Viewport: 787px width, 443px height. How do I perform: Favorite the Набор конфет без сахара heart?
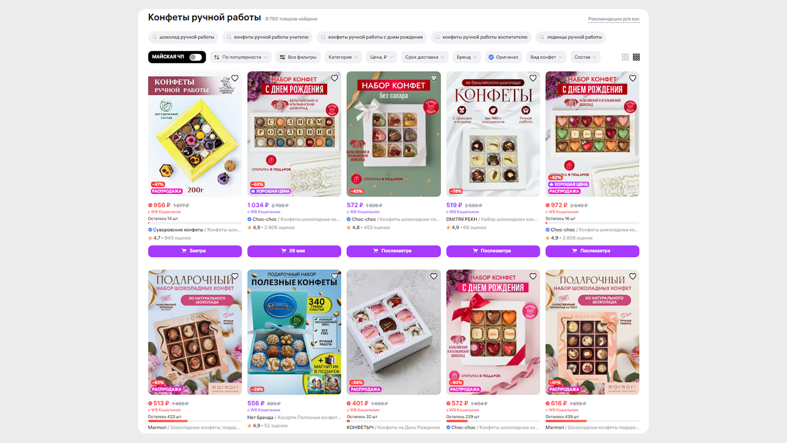tap(434, 78)
